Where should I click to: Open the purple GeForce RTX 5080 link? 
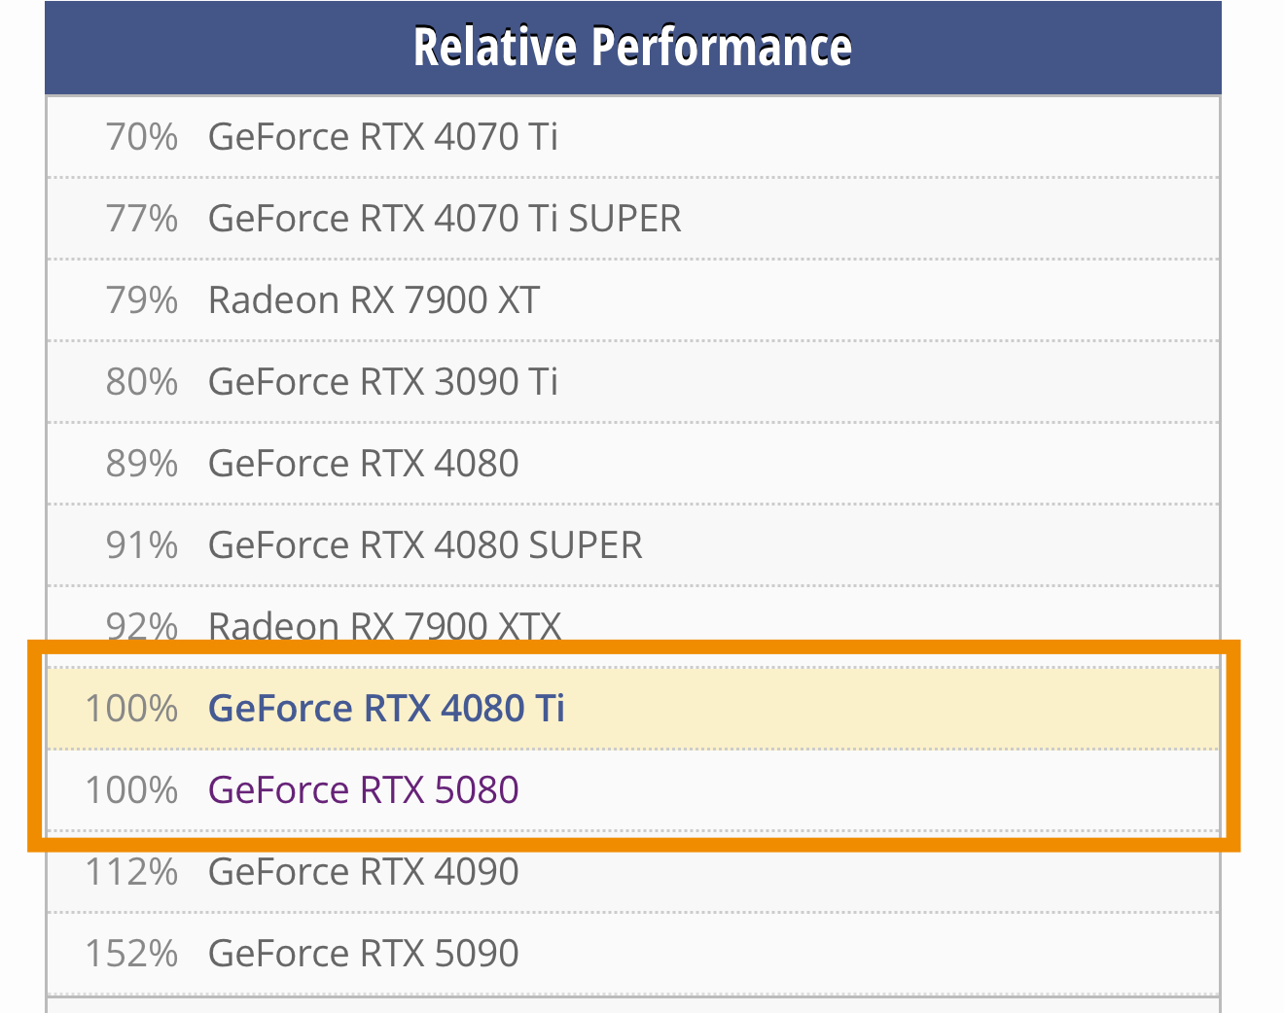click(363, 790)
